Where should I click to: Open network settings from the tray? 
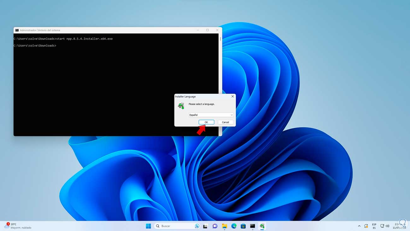click(x=382, y=226)
